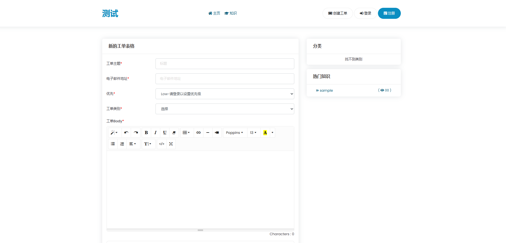
Task: Open the highlight color picker
Action: [265, 133]
